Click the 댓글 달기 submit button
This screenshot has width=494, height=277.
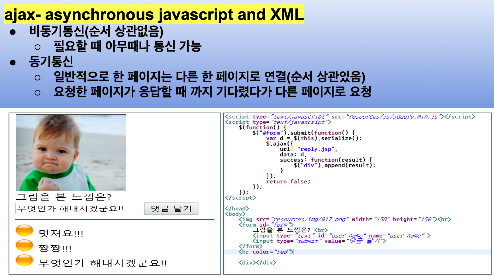tap(171, 209)
